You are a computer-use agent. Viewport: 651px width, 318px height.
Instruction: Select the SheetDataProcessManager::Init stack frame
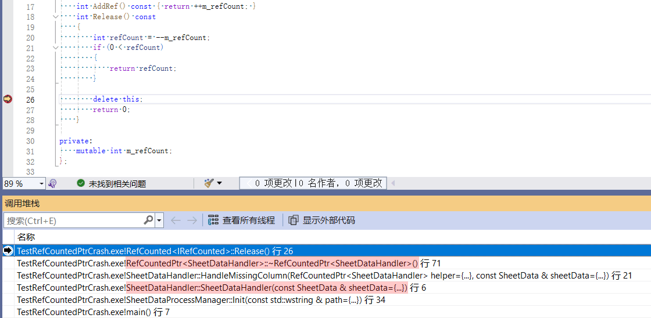point(333,300)
